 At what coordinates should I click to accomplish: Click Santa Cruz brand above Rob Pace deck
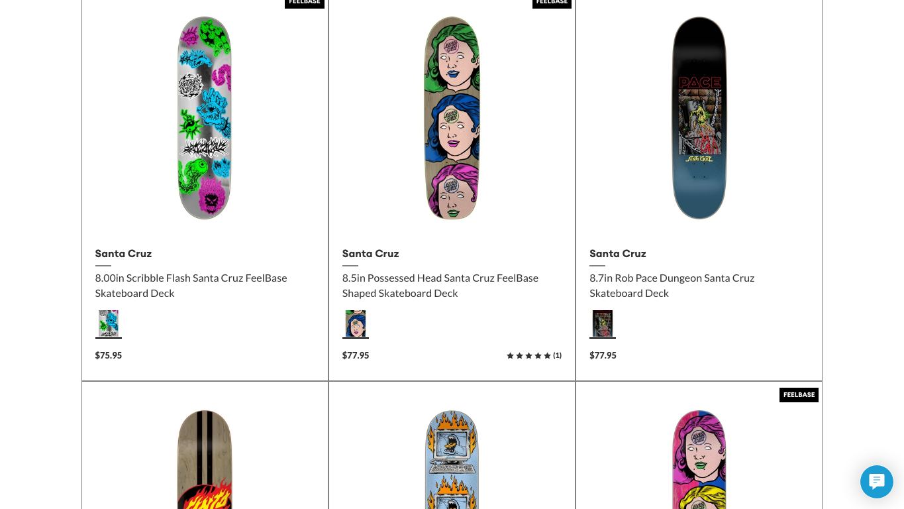pos(618,253)
